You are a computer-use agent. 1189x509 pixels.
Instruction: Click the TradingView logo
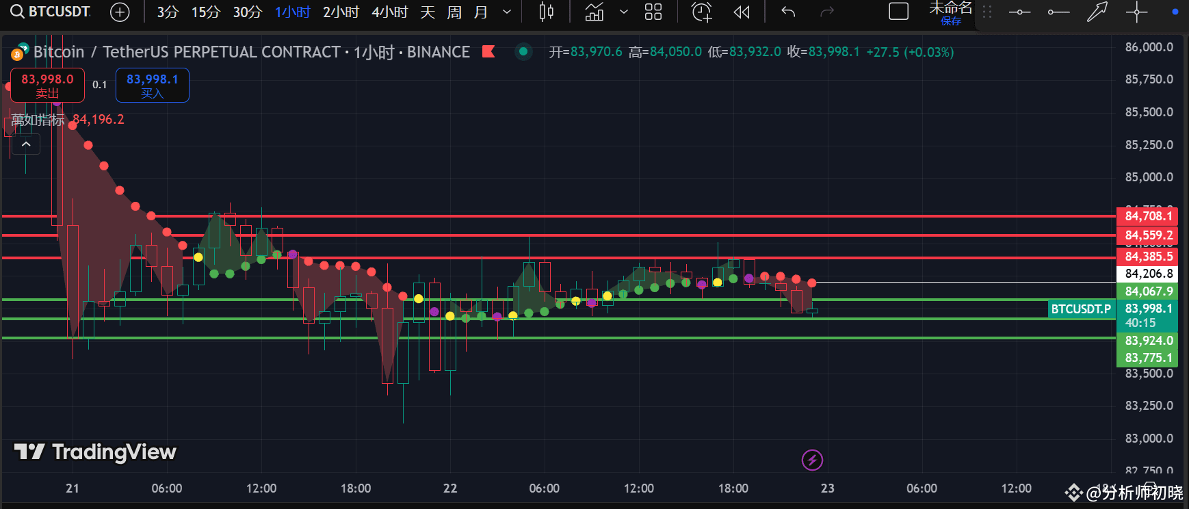[95, 452]
